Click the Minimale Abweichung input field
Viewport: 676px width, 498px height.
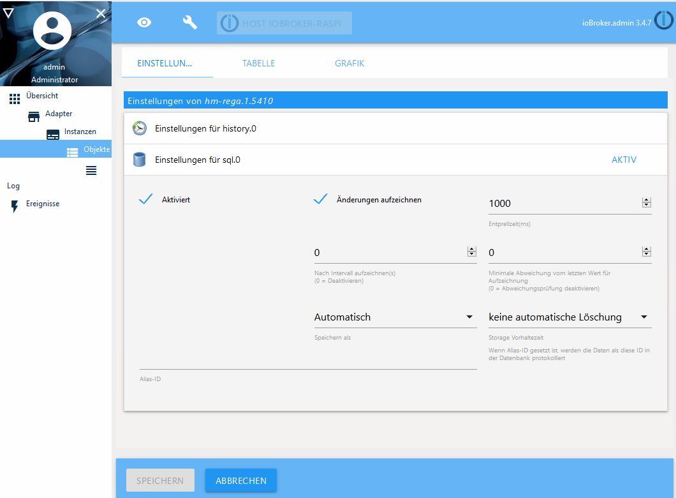pos(564,252)
